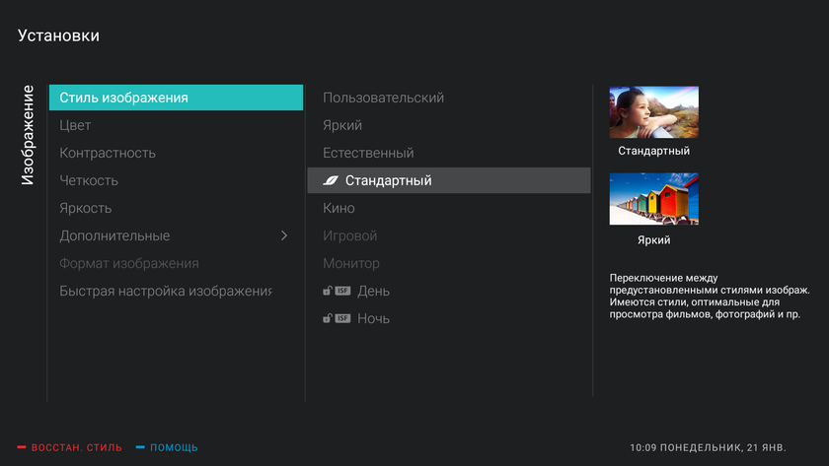Click the ISF badge beside День
The image size is (829, 466).
(x=342, y=292)
